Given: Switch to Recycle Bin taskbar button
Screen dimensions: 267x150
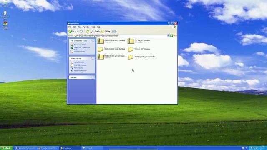Looking at the screenshot, I should [x=93, y=148].
